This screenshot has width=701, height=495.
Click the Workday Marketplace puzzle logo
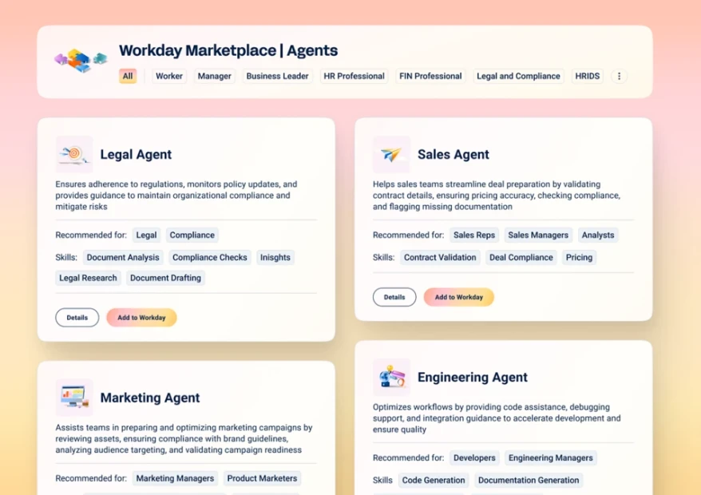(x=81, y=60)
